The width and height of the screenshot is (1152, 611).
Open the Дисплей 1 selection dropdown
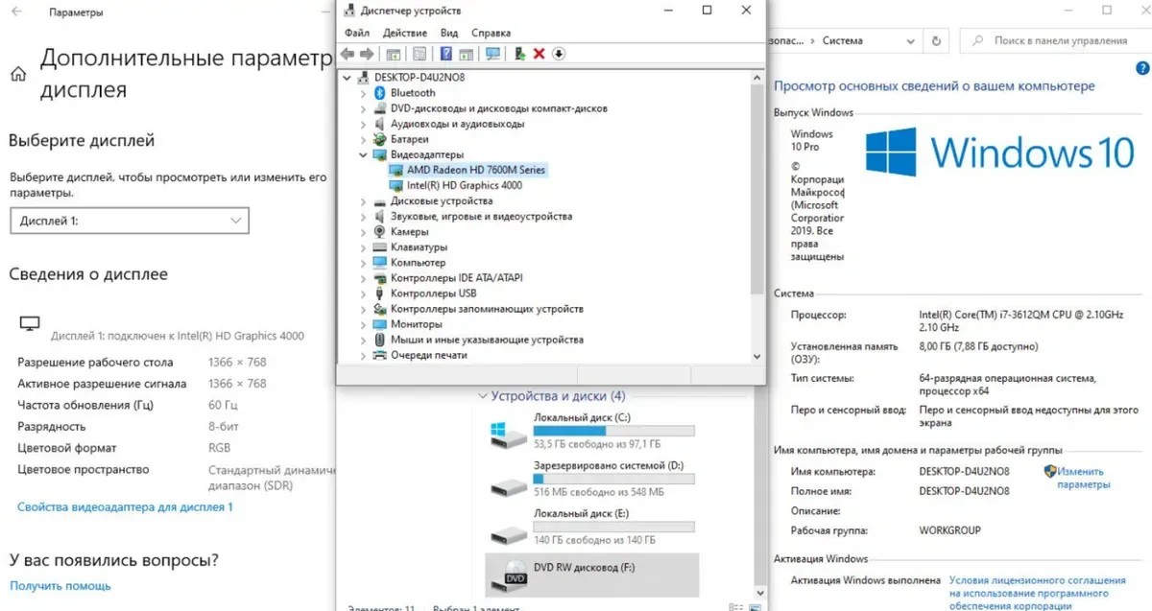click(129, 221)
